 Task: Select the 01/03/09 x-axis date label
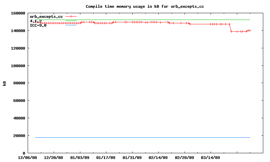point(80,158)
